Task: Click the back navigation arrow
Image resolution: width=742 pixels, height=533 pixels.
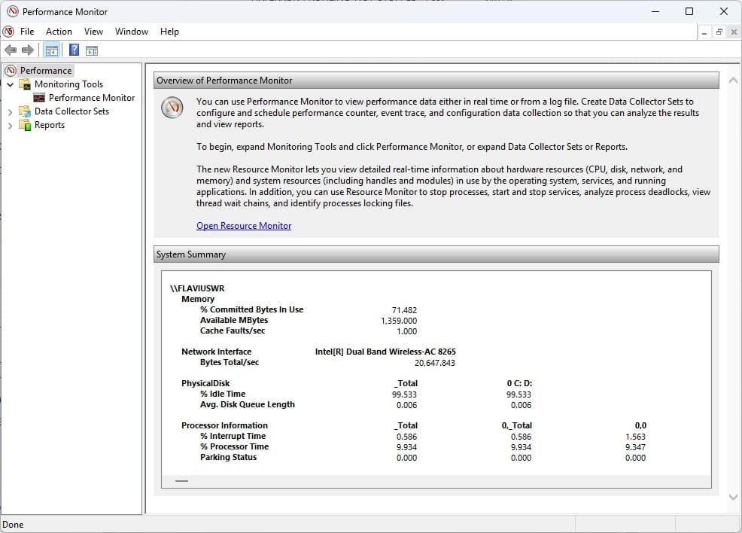Action: coord(11,50)
